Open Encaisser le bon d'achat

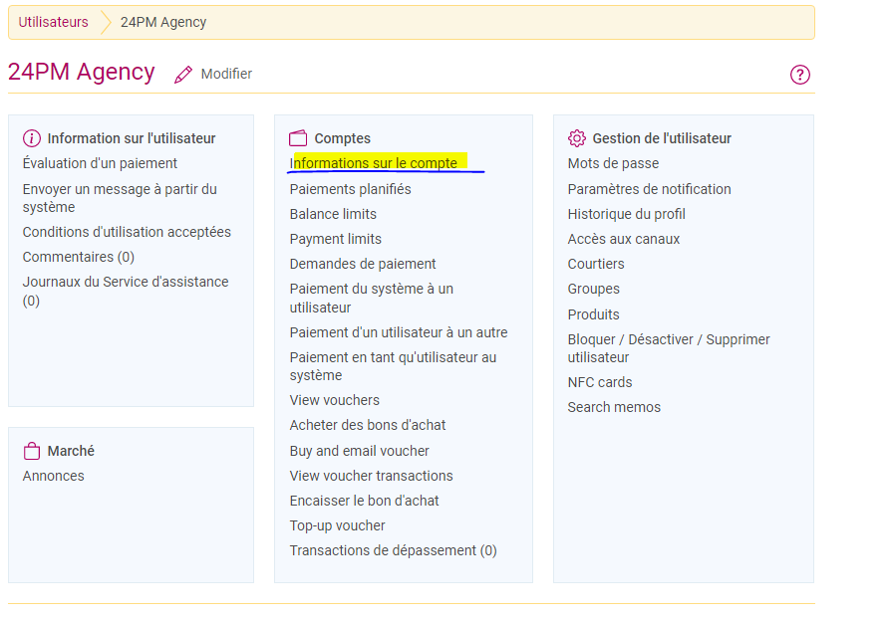click(x=364, y=501)
